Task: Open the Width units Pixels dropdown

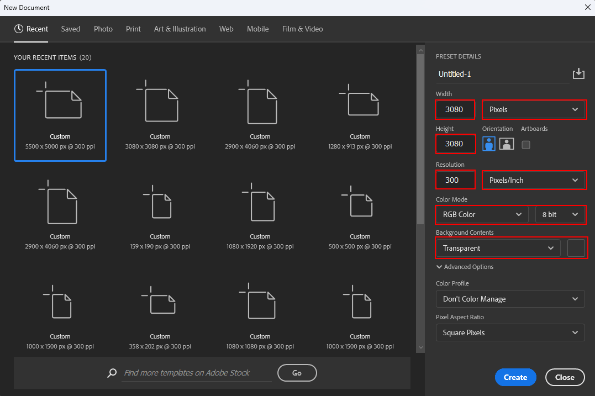Action: click(x=533, y=109)
